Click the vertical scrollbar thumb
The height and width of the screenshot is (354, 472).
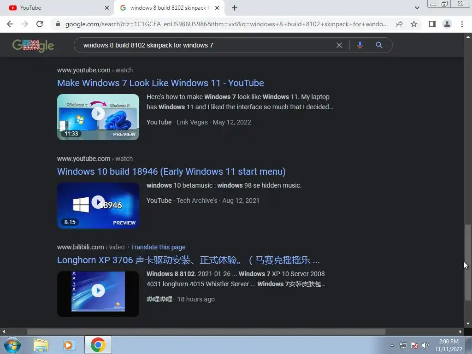point(468,262)
